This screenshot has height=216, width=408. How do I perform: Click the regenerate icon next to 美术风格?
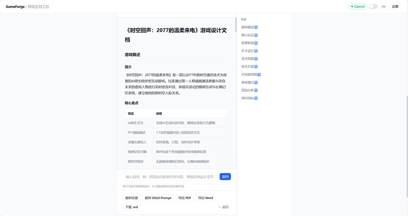[x=256, y=59]
